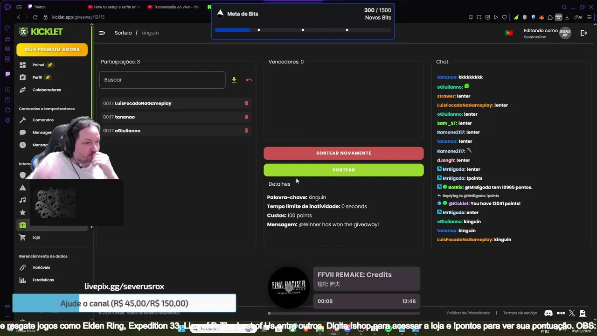Image resolution: width=597 pixels, height=336 pixels.
Task: Click 'You have 12041 points!' chat message
Action: [x=479, y=203]
